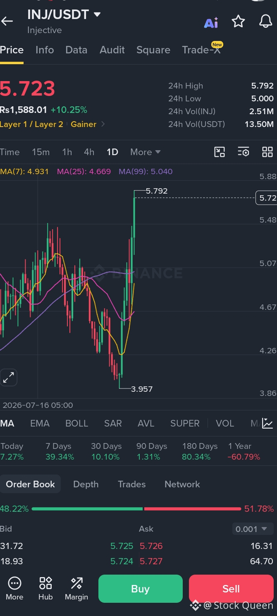Add INJ/USDT to favorites with star
The image size is (277, 616).
(x=238, y=22)
